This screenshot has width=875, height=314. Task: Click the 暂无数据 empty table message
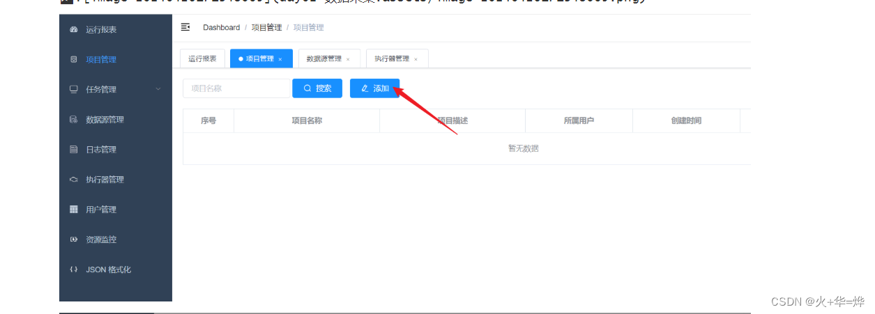pos(524,148)
